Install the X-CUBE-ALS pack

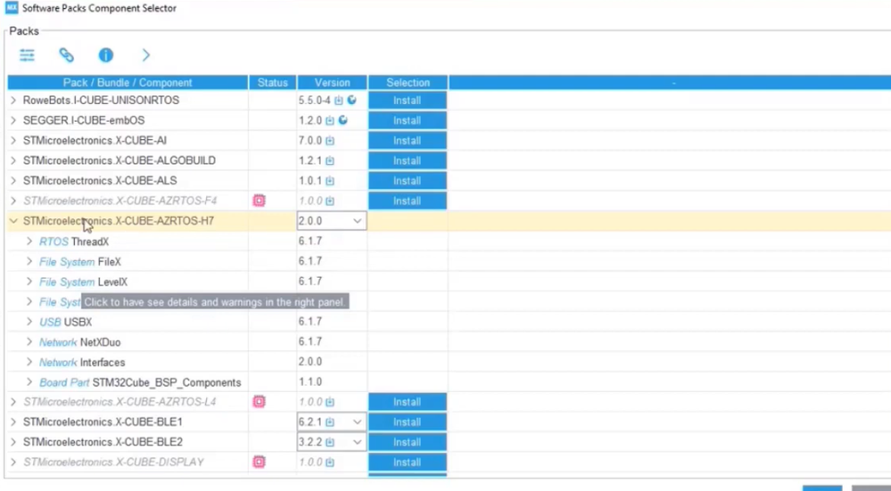(x=407, y=181)
